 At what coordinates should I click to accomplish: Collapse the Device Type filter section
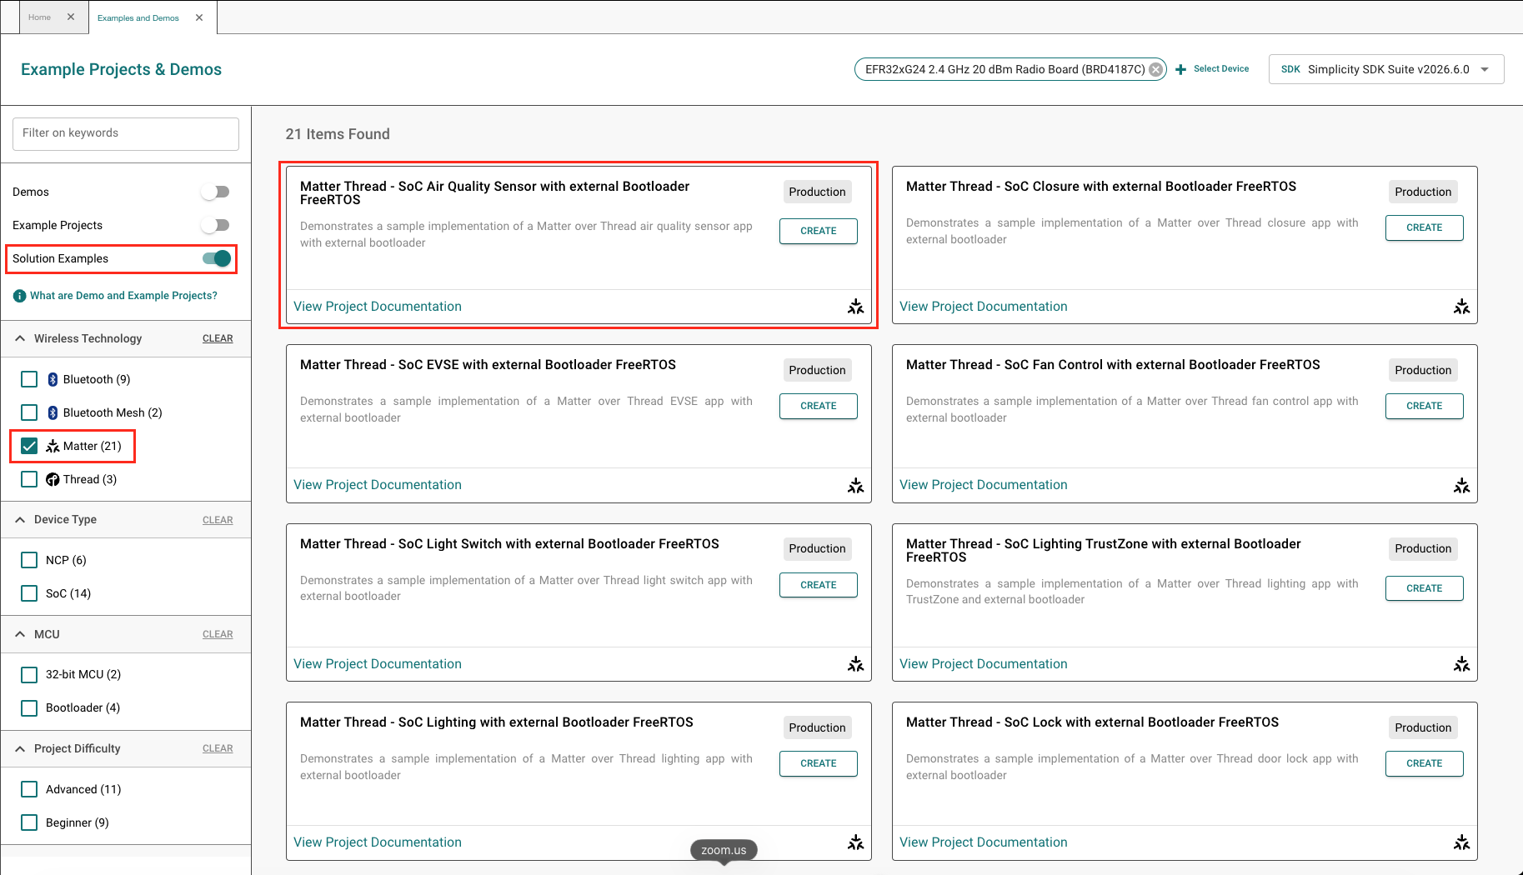[x=20, y=519]
